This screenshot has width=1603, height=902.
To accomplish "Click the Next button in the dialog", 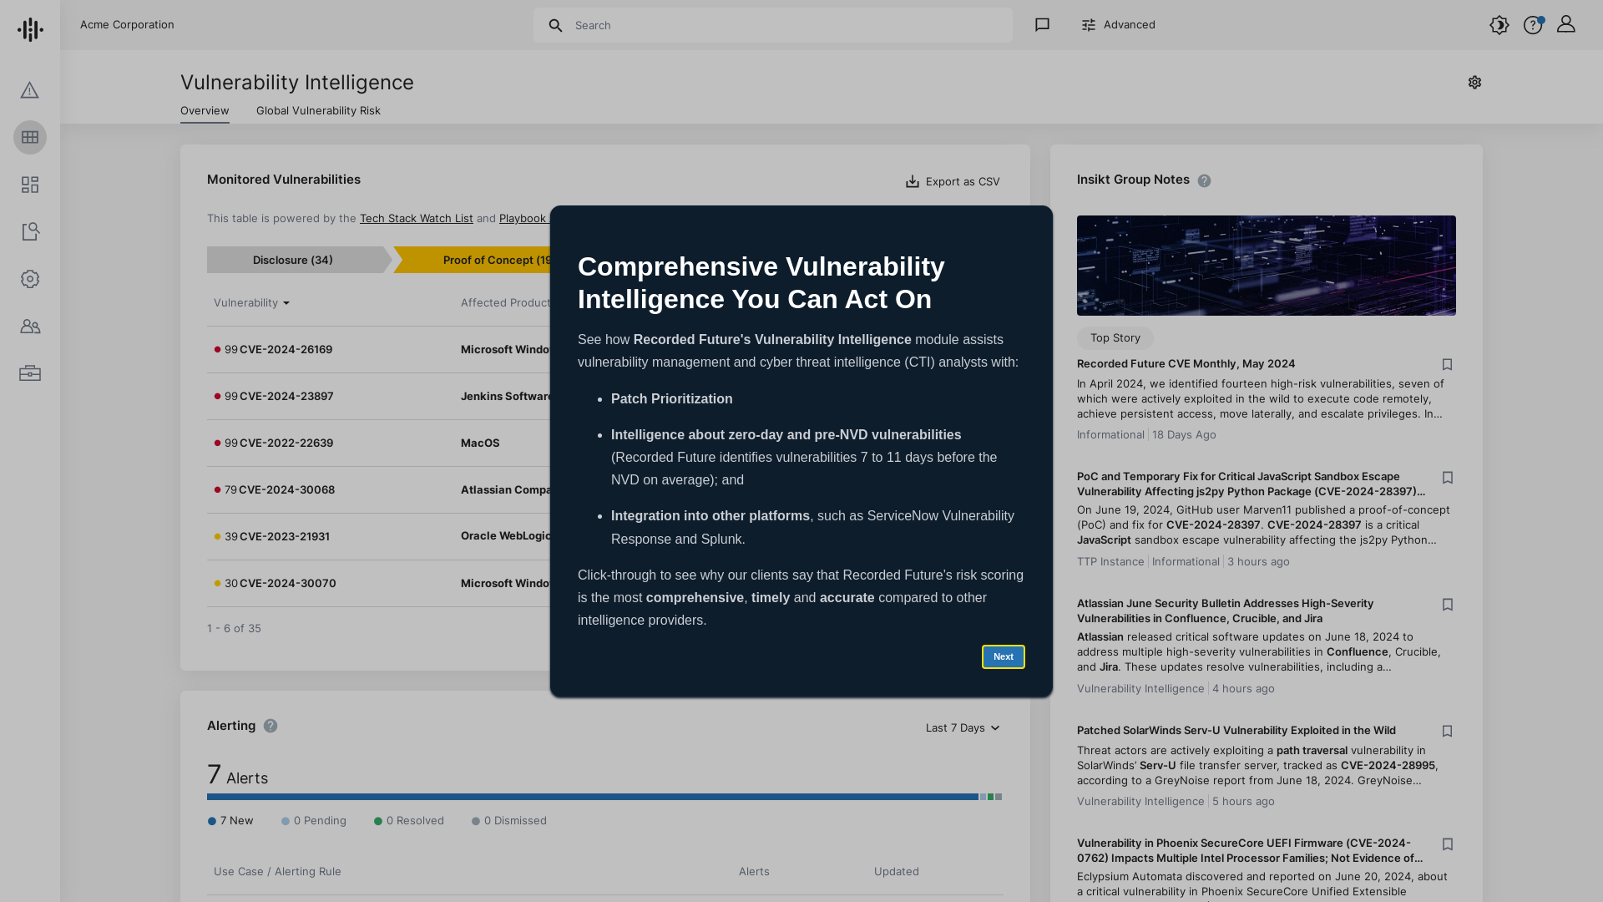I will pos(1003,657).
